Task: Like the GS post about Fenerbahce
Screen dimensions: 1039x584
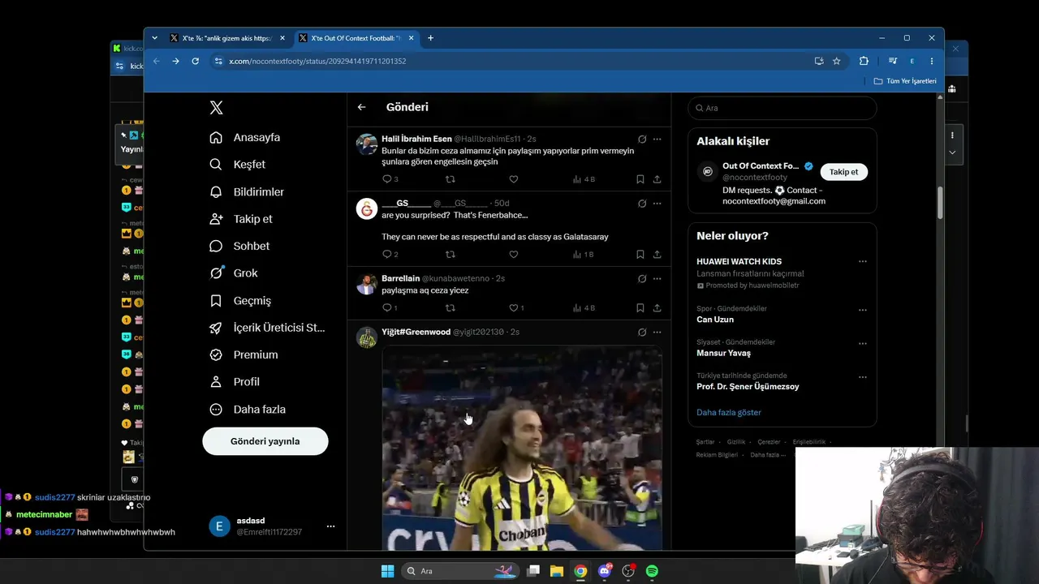Action: (x=513, y=254)
